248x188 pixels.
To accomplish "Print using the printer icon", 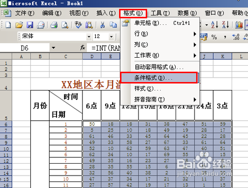I will [54, 25].
